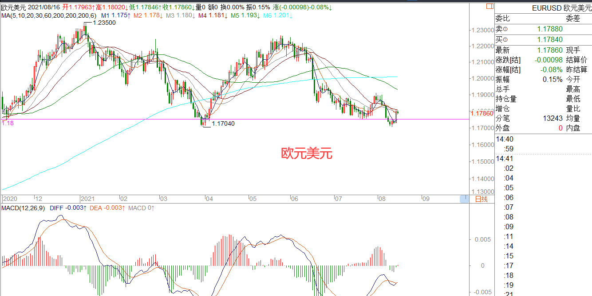Click the 今开 label
Image resolution: width=592 pixels, height=296 pixels.
click(573, 80)
